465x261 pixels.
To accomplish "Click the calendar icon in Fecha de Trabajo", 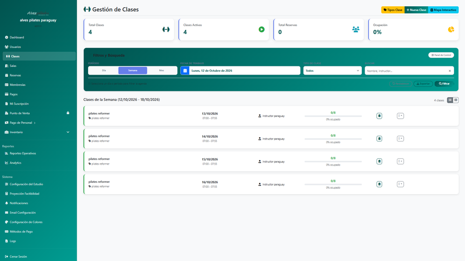I will [185, 70].
